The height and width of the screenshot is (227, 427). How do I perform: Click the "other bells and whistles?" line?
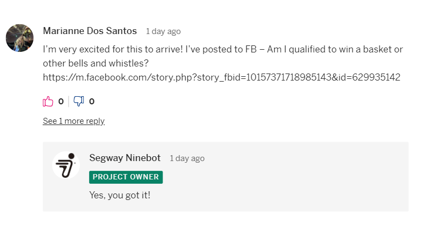point(96,63)
